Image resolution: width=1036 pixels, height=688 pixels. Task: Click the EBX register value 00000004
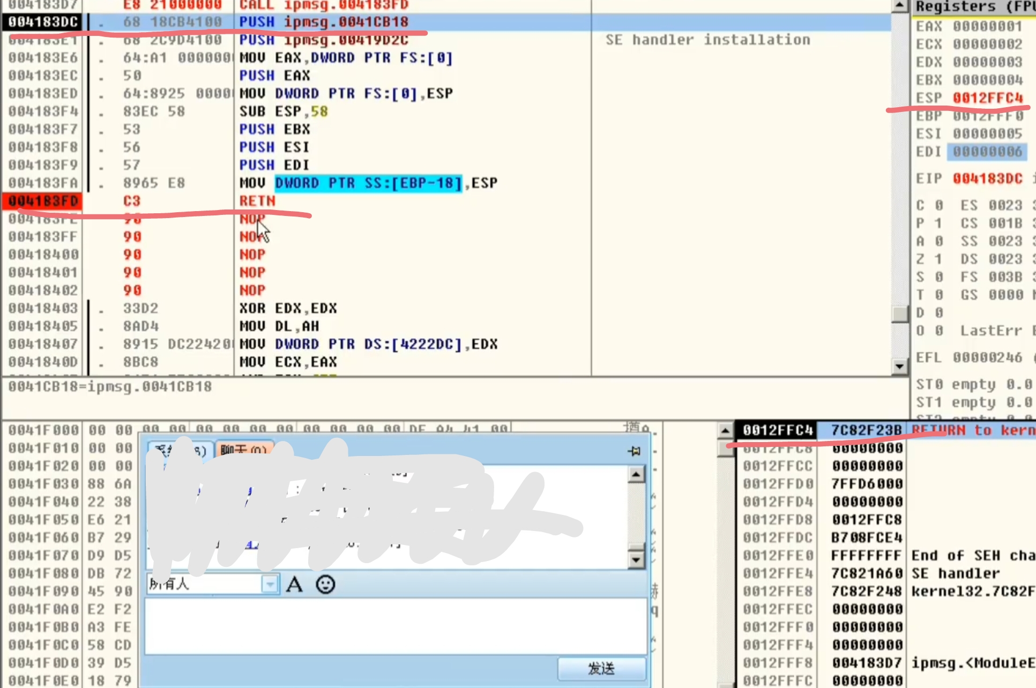click(988, 80)
